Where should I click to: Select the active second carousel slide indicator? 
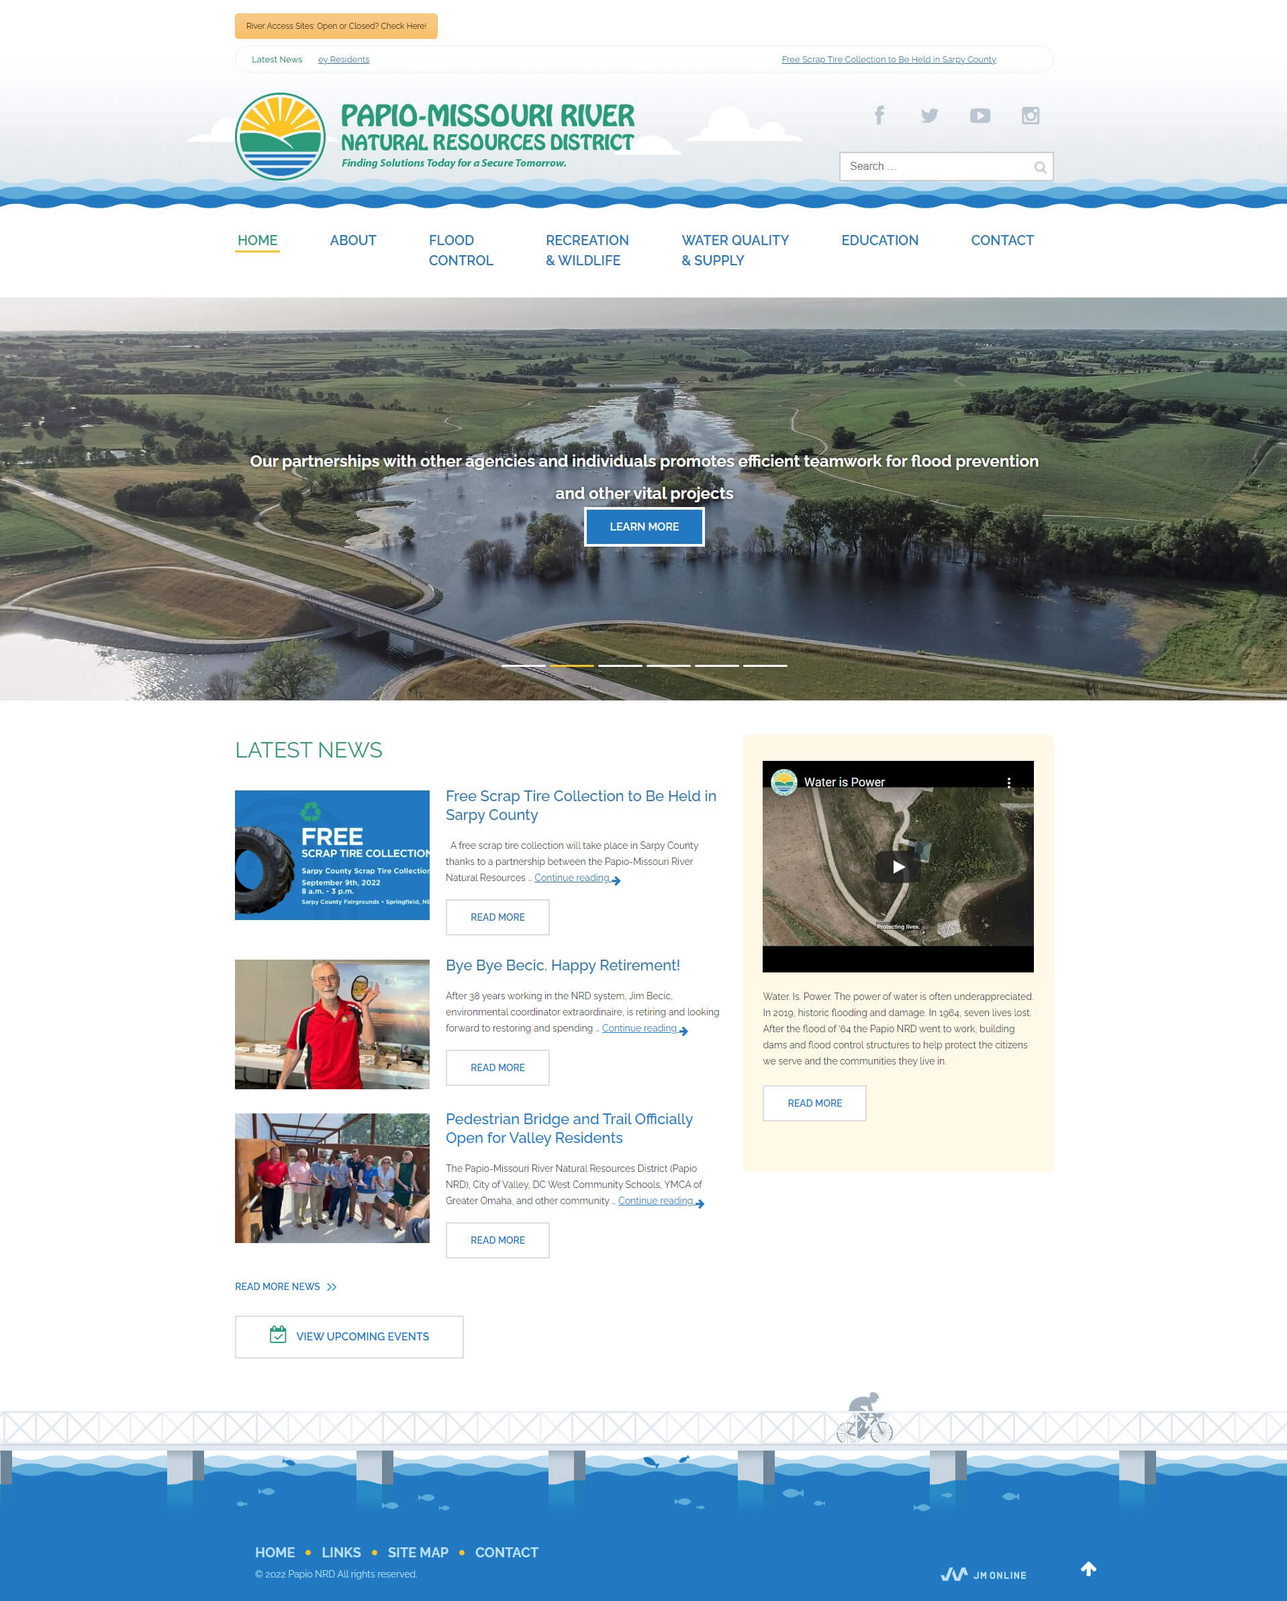pyautogui.click(x=571, y=666)
